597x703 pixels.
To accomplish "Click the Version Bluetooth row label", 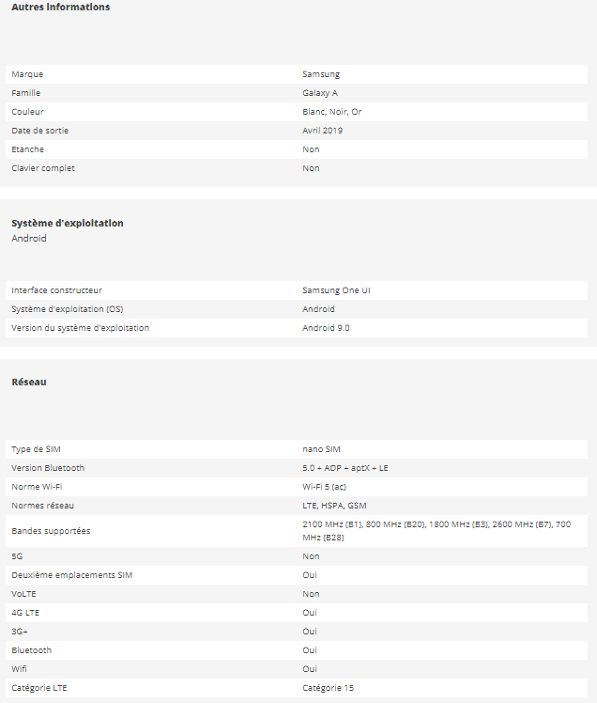I will (x=48, y=468).
